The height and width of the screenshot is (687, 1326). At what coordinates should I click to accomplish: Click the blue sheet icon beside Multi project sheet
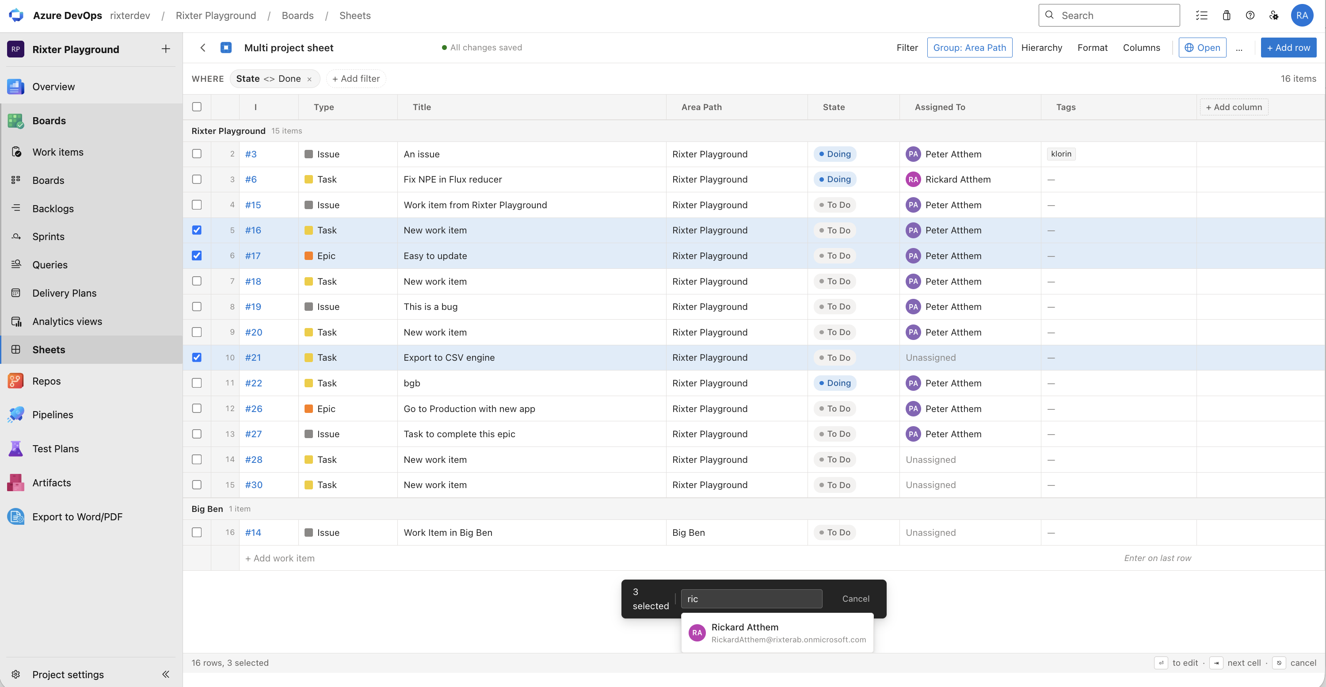pos(226,47)
